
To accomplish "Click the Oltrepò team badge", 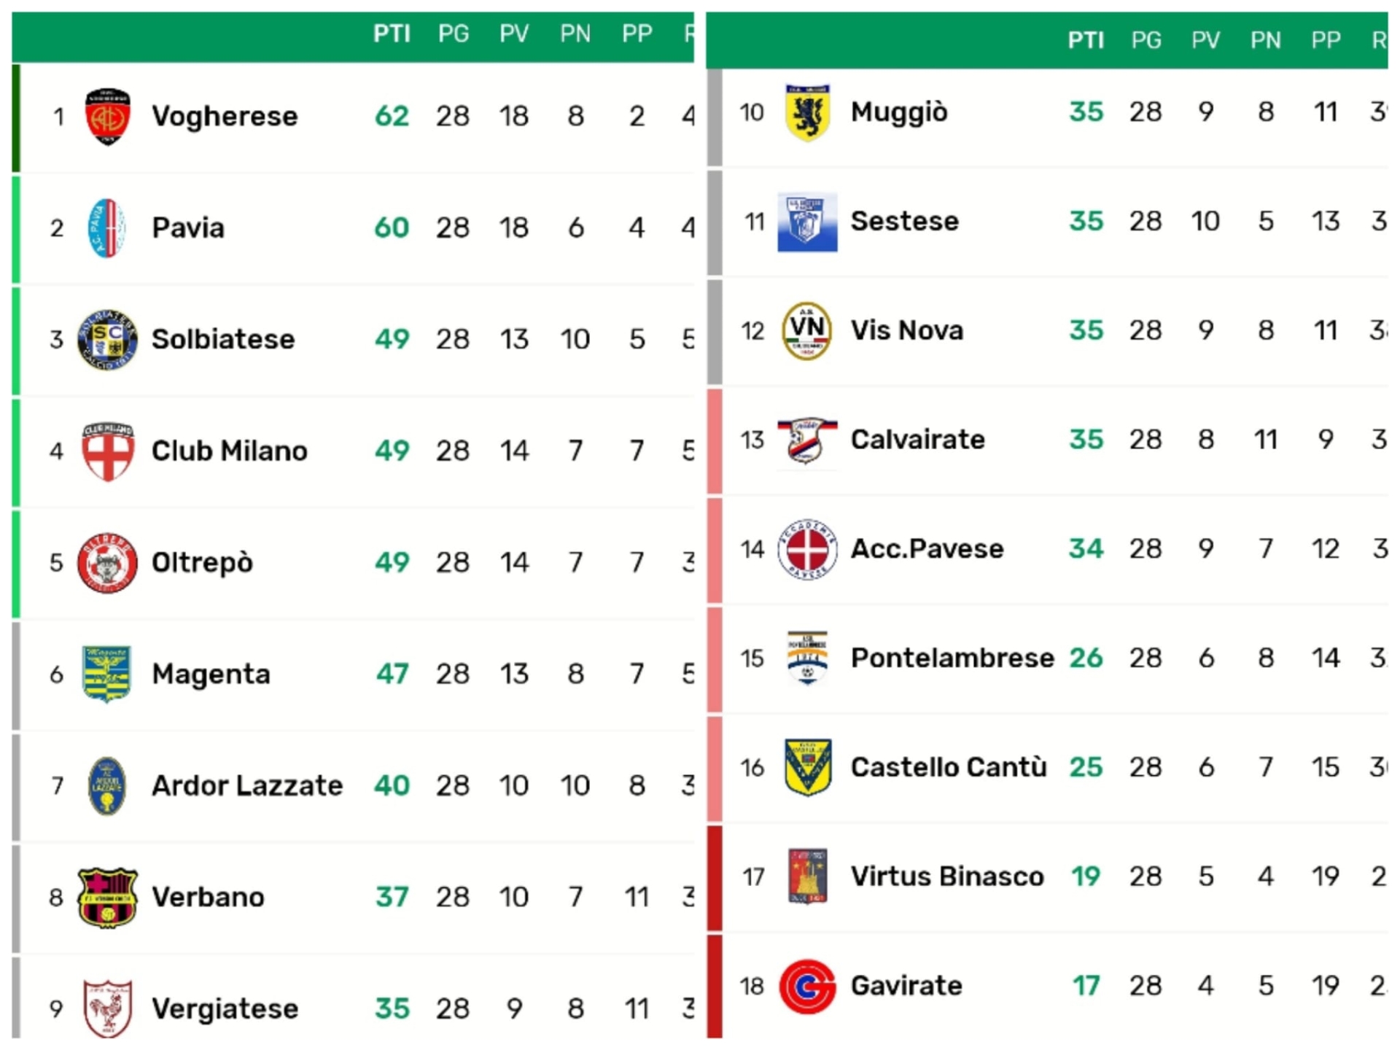I will (107, 563).
